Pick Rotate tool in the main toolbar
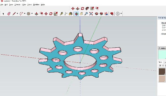 click(x=51, y=14)
